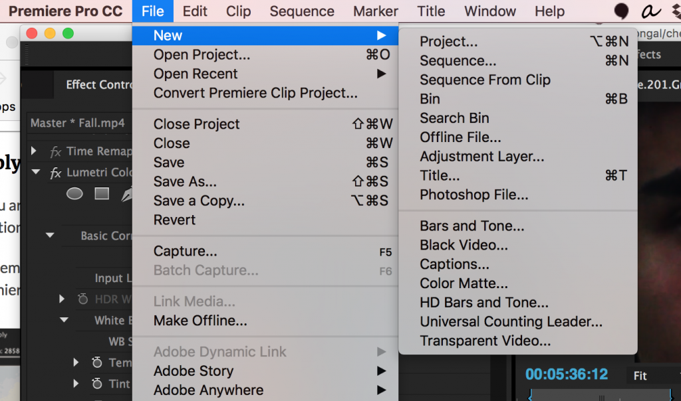Screen dimensions: 681x401
Task: Choose Close Project
Action: point(265,124)
